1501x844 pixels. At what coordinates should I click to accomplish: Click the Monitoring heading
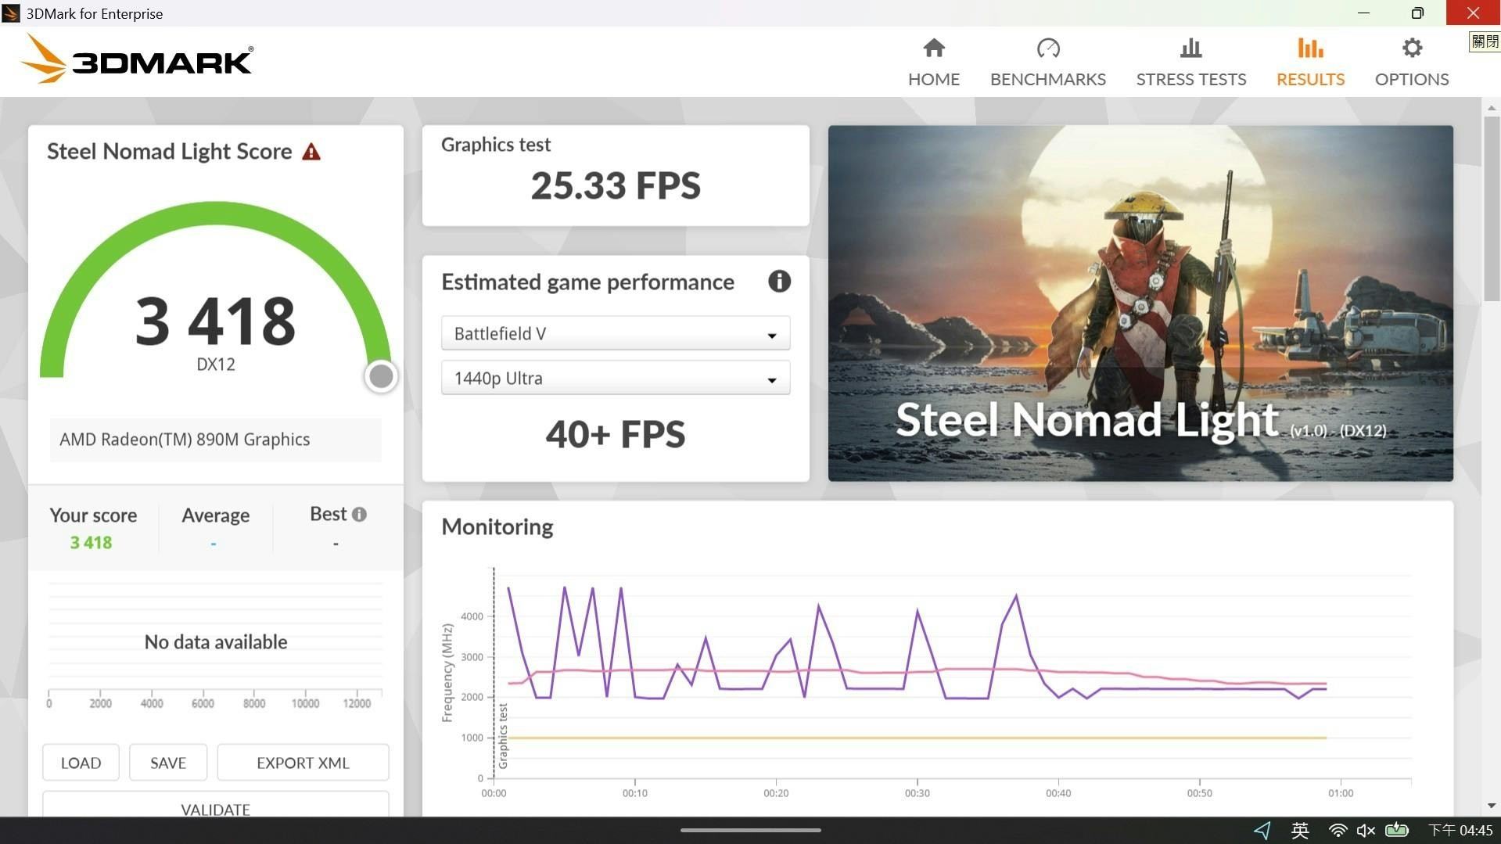click(x=497, y=527)
